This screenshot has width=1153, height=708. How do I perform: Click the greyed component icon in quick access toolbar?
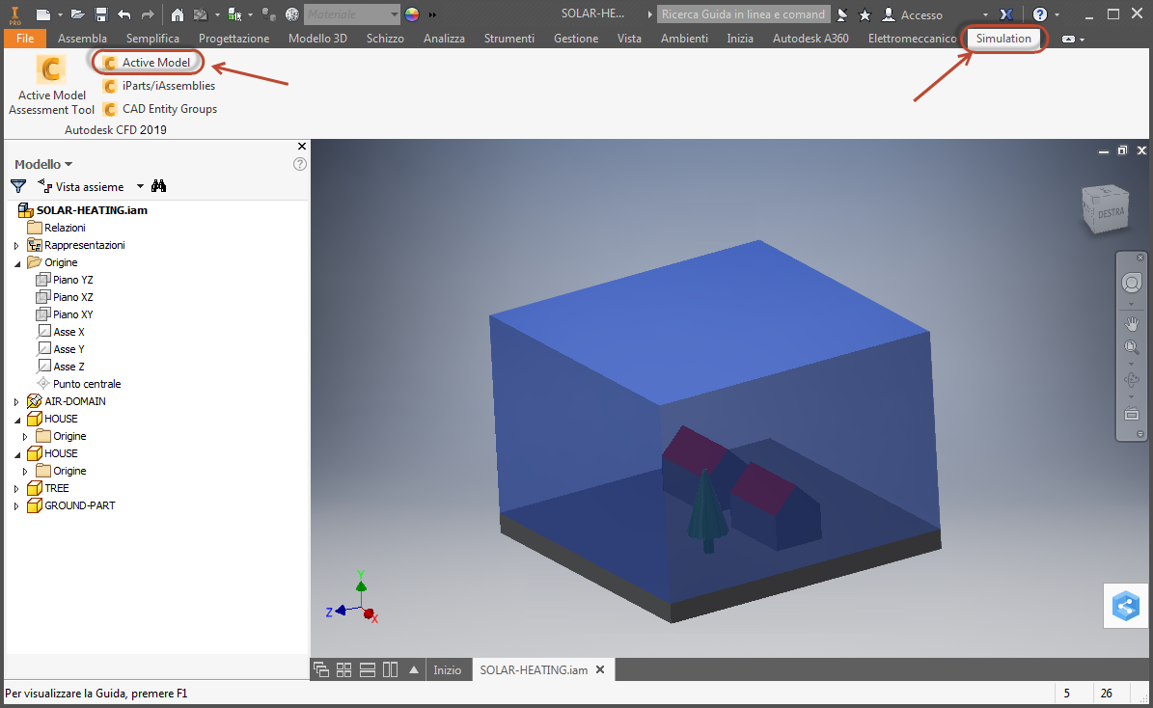click(x=268, y=14)
